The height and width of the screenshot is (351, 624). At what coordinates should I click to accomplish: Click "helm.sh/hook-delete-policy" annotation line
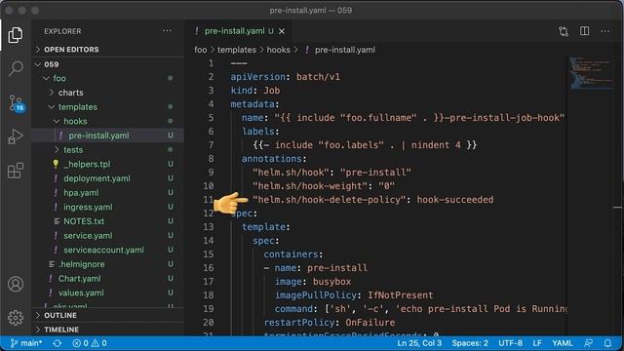tap(372, 200)
